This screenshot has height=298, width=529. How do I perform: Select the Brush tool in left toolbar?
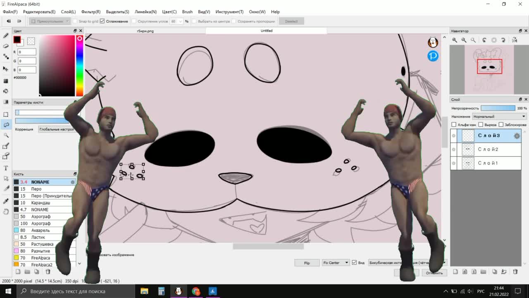(x=6, y=36)
